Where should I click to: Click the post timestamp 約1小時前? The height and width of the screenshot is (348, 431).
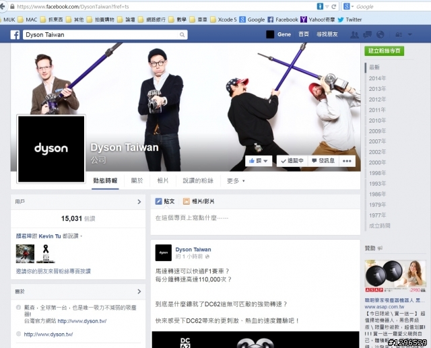189,256
